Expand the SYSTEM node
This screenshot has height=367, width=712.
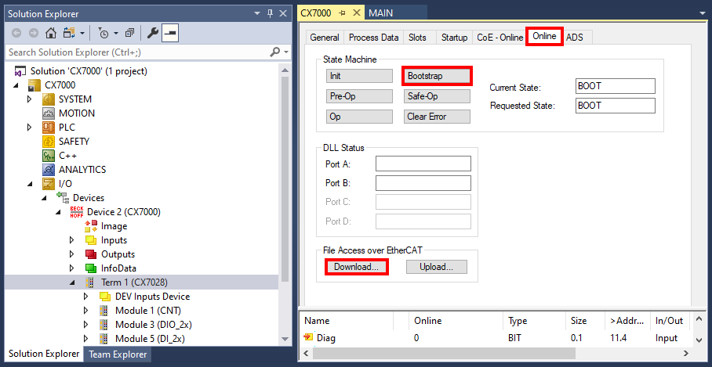(30, 99)
